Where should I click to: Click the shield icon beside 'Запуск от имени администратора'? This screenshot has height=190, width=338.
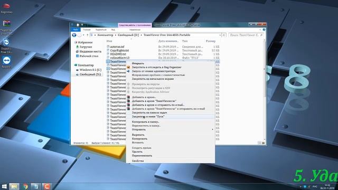click(x=128, y=71)
